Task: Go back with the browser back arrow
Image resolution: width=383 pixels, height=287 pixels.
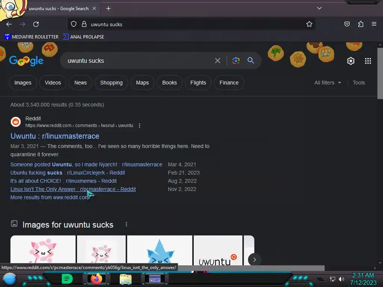Action: (9, 24)
